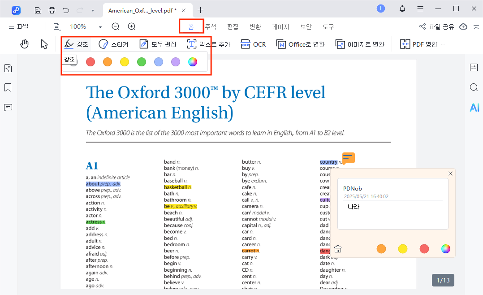Click the zoom in magnifier icon
Image resolution: width=483 pixels, height=295 pixels.
pos(131,26)
